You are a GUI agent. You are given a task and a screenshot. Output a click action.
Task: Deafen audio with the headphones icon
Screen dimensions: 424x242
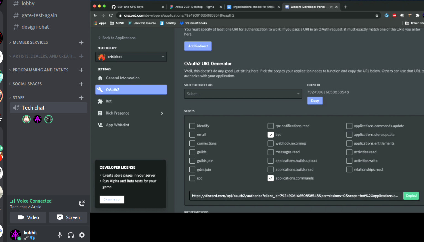point(71,235)
